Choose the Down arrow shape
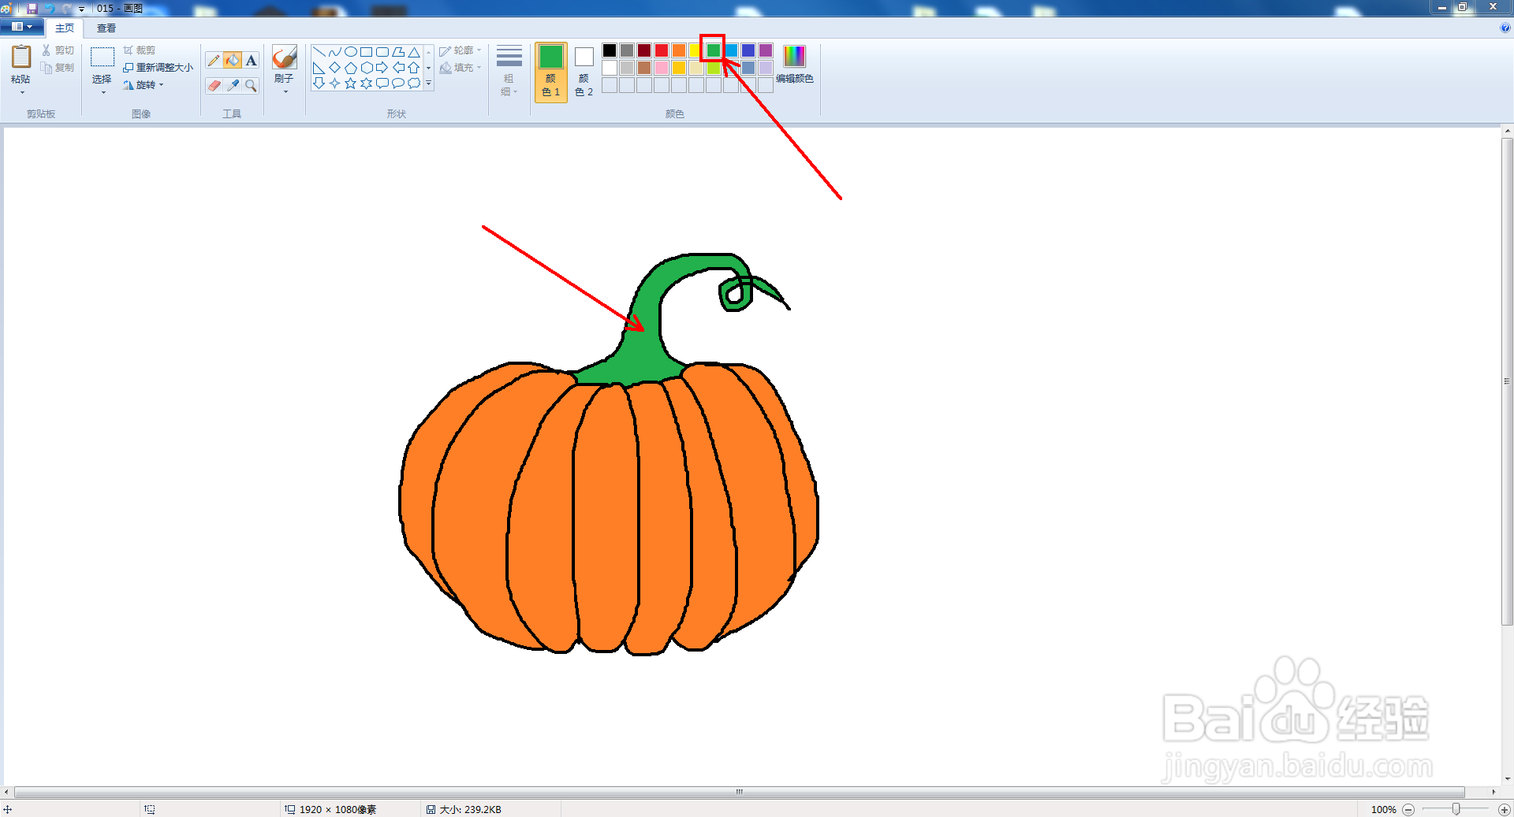1514x817 pixels. 319,83
